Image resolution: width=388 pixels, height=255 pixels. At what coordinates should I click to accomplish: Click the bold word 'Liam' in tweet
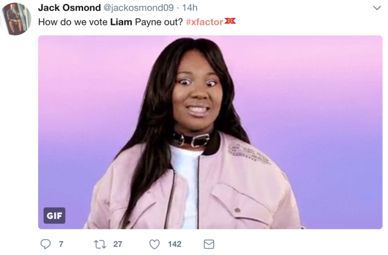click(121, 22)
